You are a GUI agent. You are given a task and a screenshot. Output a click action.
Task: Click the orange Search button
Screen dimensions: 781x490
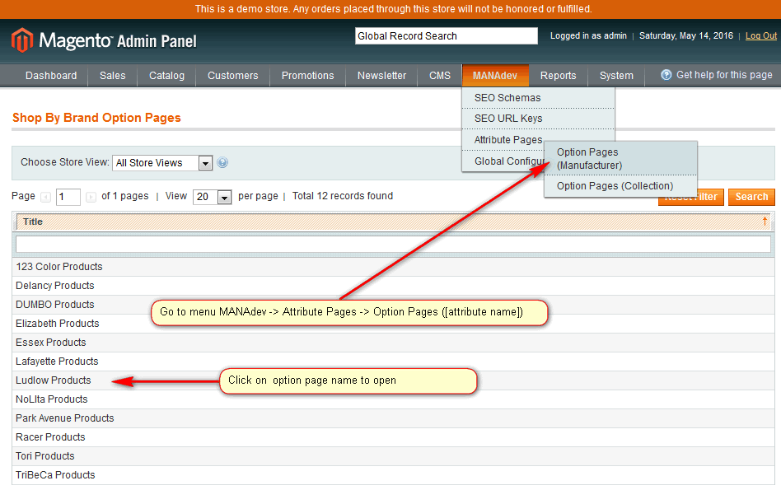pos(751,197)
